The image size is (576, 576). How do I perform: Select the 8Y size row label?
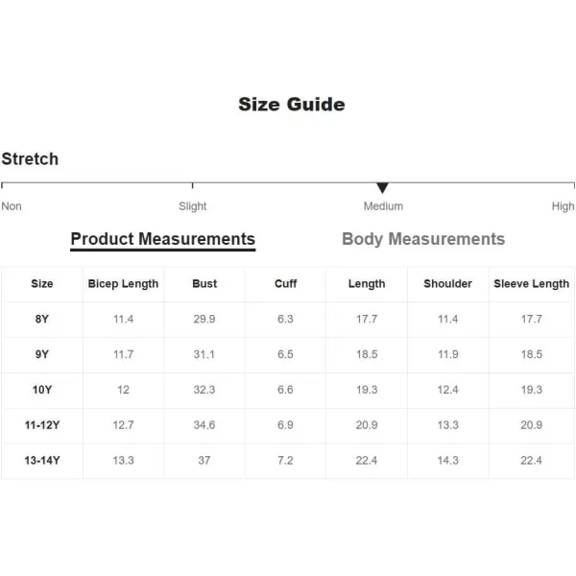(x=42, y=319)
